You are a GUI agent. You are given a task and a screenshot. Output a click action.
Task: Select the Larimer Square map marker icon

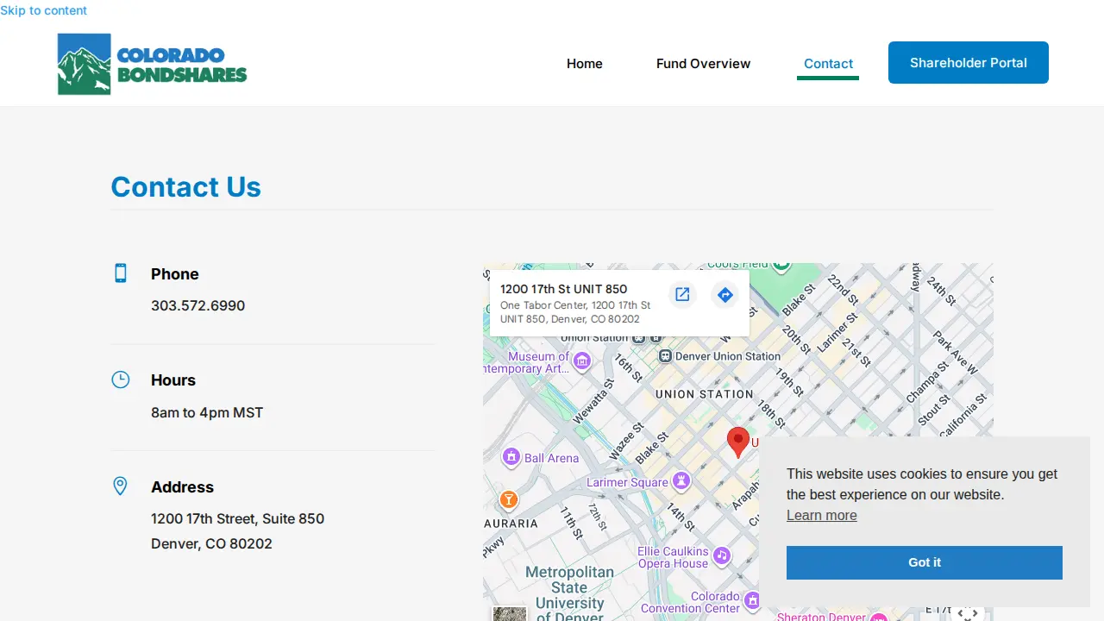[x=681, y=480]
